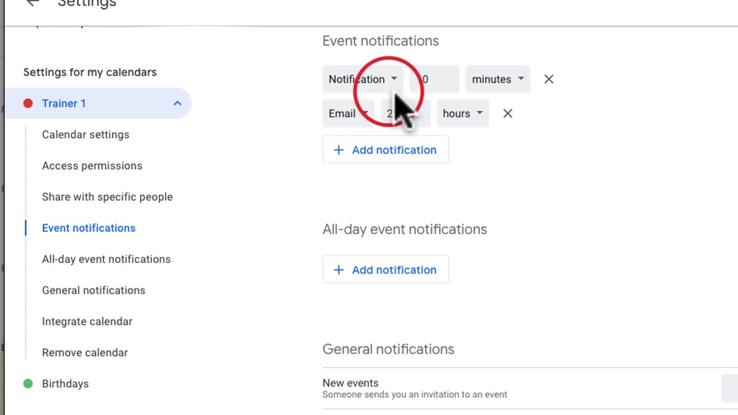Open Remove calendar section
This screenshot has height=415, width=738.
[x=85, y=352]
